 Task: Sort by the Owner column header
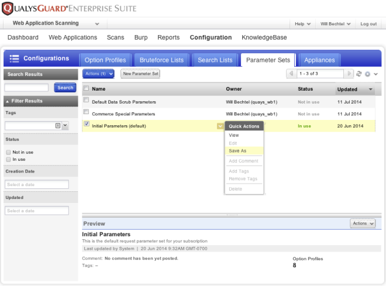233,89
